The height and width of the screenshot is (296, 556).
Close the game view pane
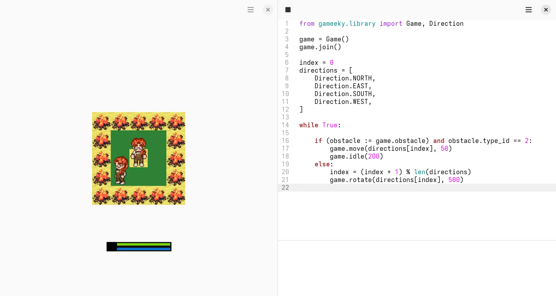point(268,10)
